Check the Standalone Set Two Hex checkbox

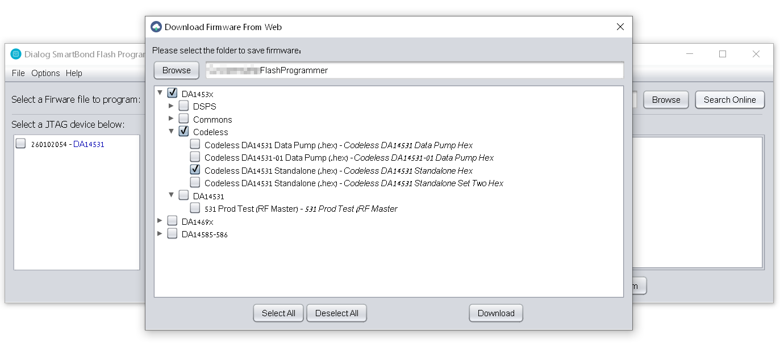195,182
